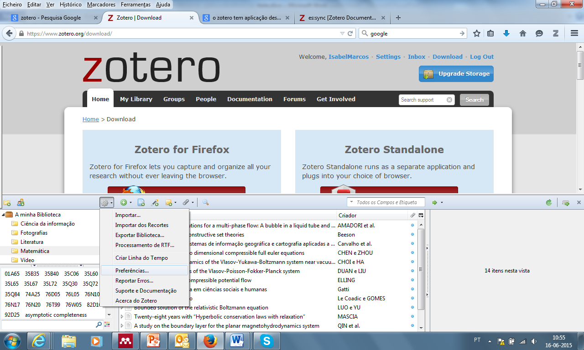This screenshot has width=584, height=350.
Task: Click the attachment paperclip column header
Action: click(x=413, y=215)
